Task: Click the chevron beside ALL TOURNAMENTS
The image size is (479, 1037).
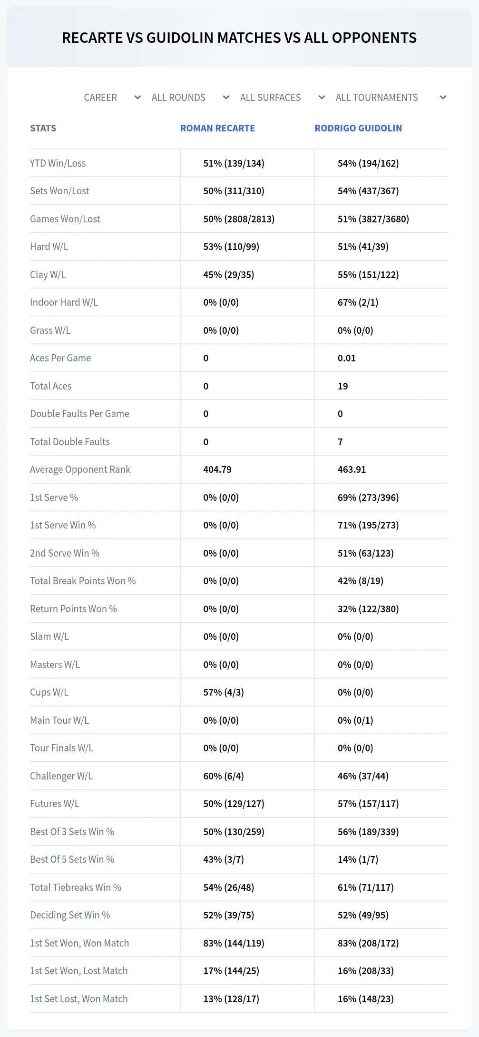Action: (x=443, y=98)
